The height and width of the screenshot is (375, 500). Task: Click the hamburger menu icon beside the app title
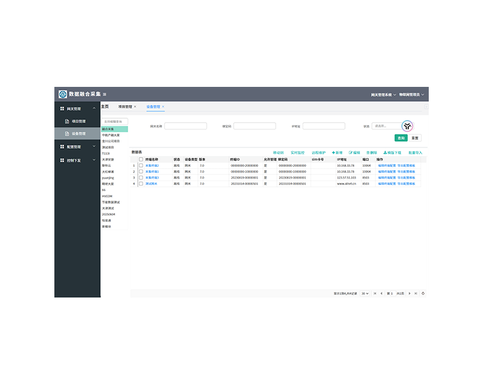[104, 94]
